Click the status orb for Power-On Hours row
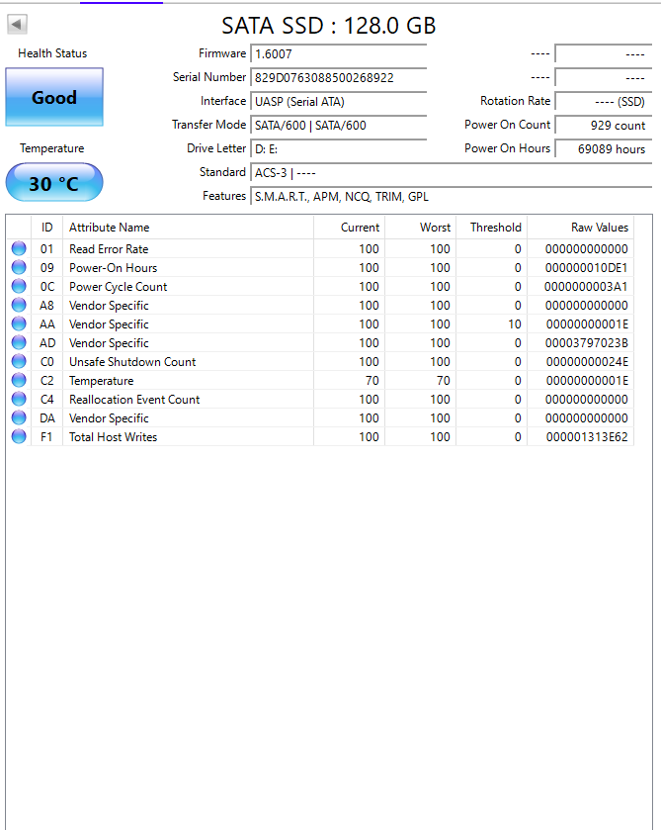The image size is (661, 830). click(x=19, y=267)
